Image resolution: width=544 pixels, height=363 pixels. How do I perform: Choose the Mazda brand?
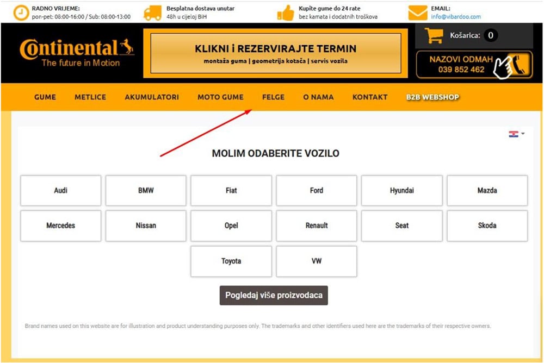(x=487, y=190)
